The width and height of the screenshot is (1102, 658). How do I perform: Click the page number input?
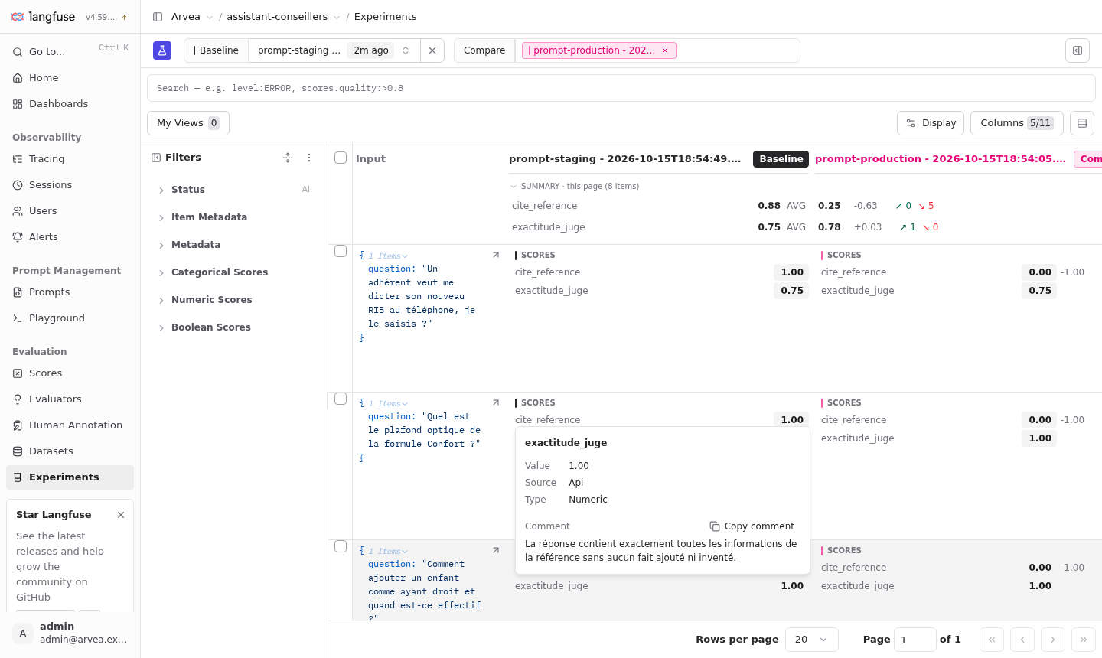pos(915,640)
